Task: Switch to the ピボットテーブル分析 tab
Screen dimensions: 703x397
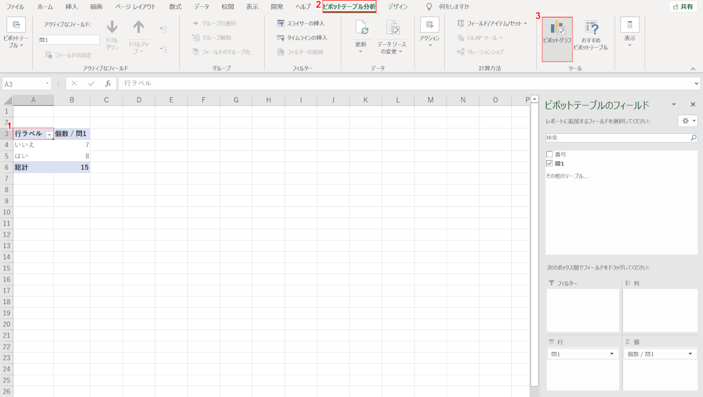Action: pyautogui.click(x=349, y=6)
